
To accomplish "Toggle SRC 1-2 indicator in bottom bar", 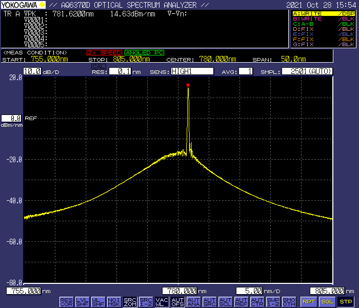I will coord(146,302).
